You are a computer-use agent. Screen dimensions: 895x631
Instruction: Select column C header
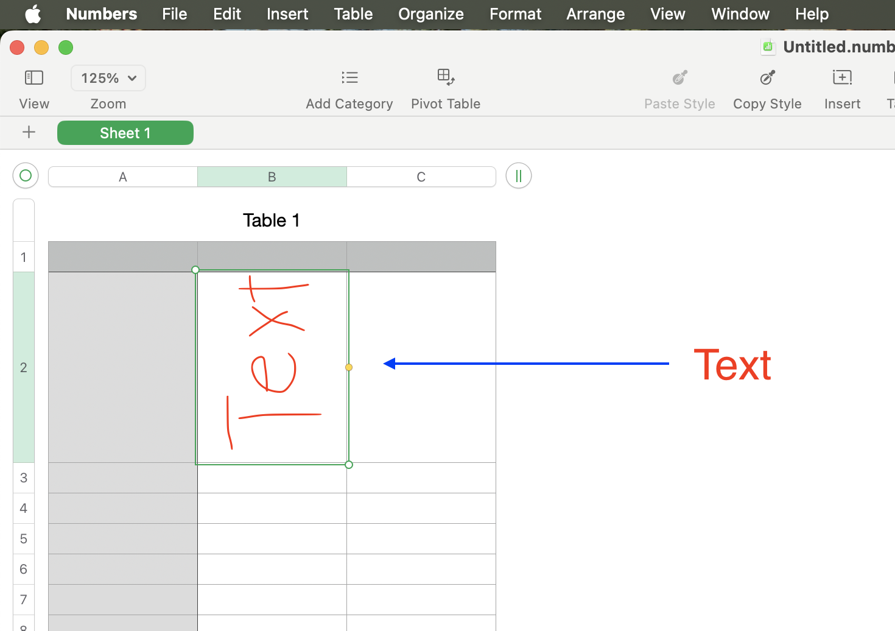coord(421,177)
